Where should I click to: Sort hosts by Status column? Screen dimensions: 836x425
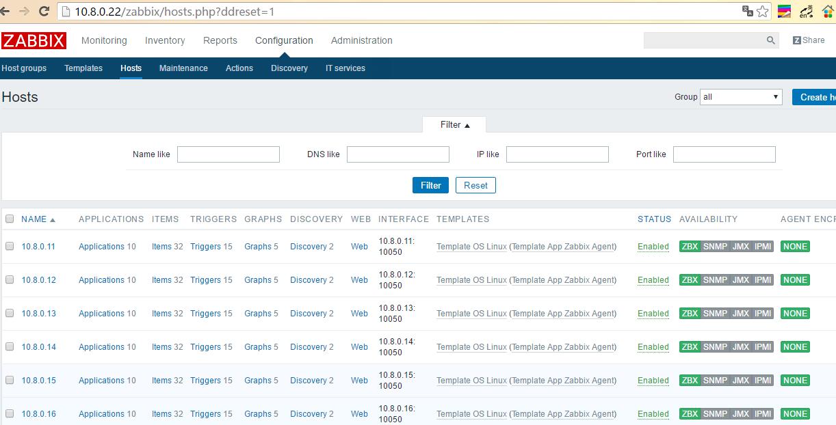coord(654,219)
